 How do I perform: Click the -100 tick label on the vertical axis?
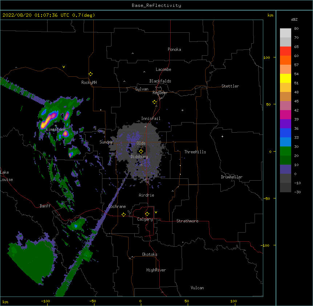point(265,245)
